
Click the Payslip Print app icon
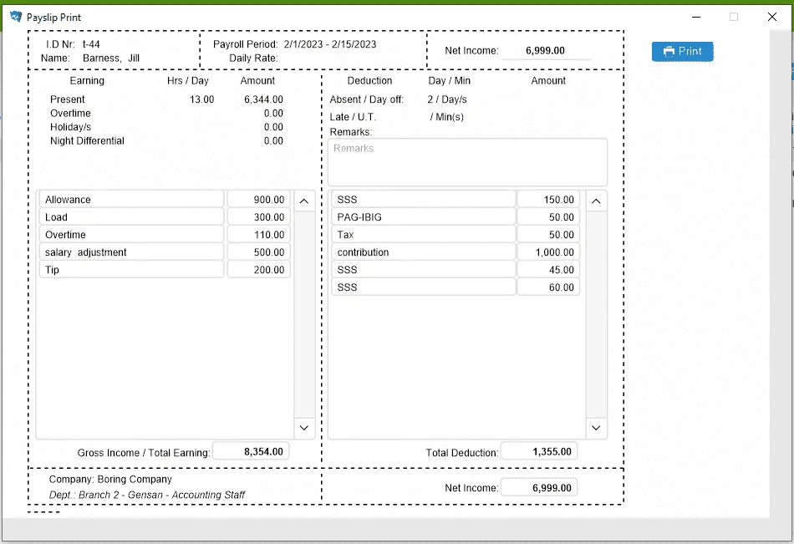coord(16,17)
